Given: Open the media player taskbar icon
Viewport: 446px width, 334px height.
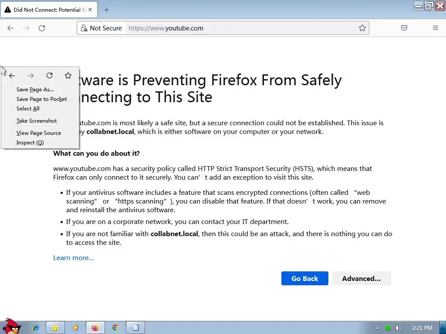Looking at the screenshot, I should coord(75,327).
